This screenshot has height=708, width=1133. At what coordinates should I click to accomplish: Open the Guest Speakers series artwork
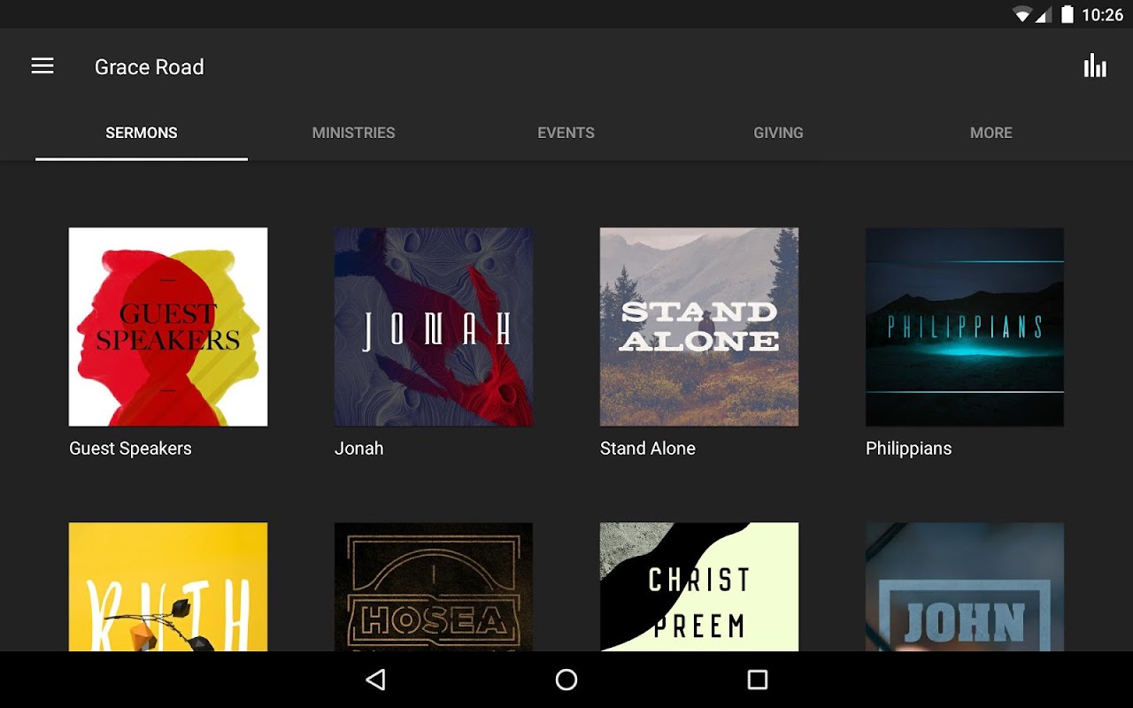click(168, 327)
